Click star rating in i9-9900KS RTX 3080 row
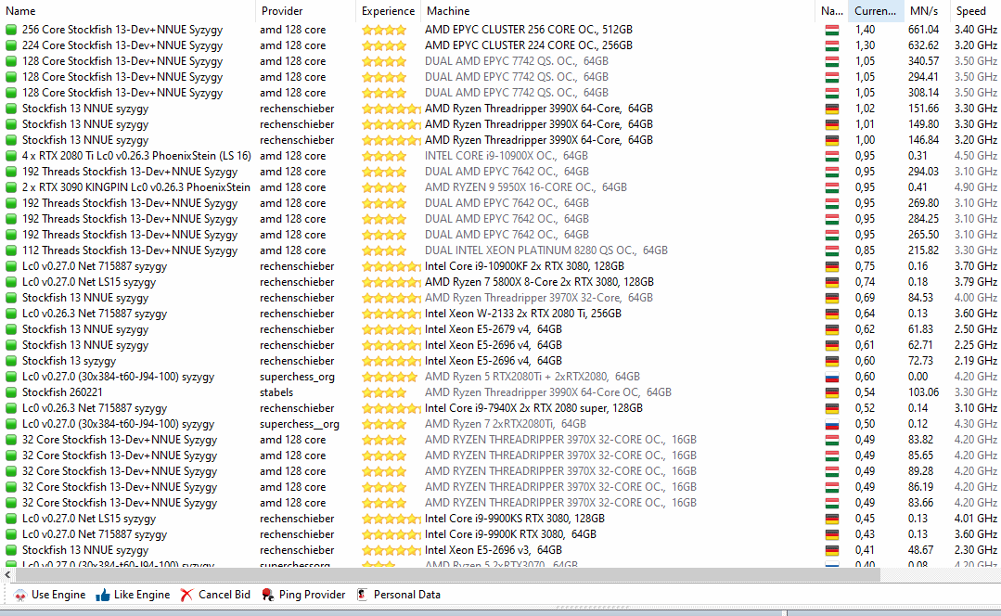The image size is (1001, 616). click(391, 519)
